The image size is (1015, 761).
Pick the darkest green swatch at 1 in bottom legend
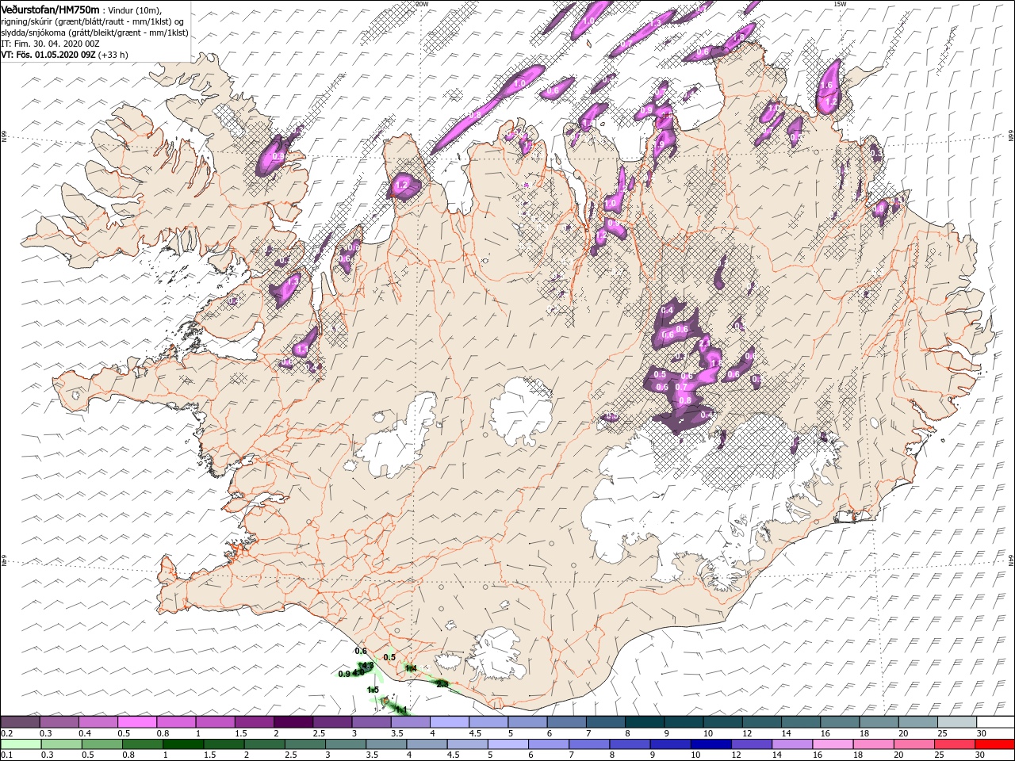coord(182,744)
